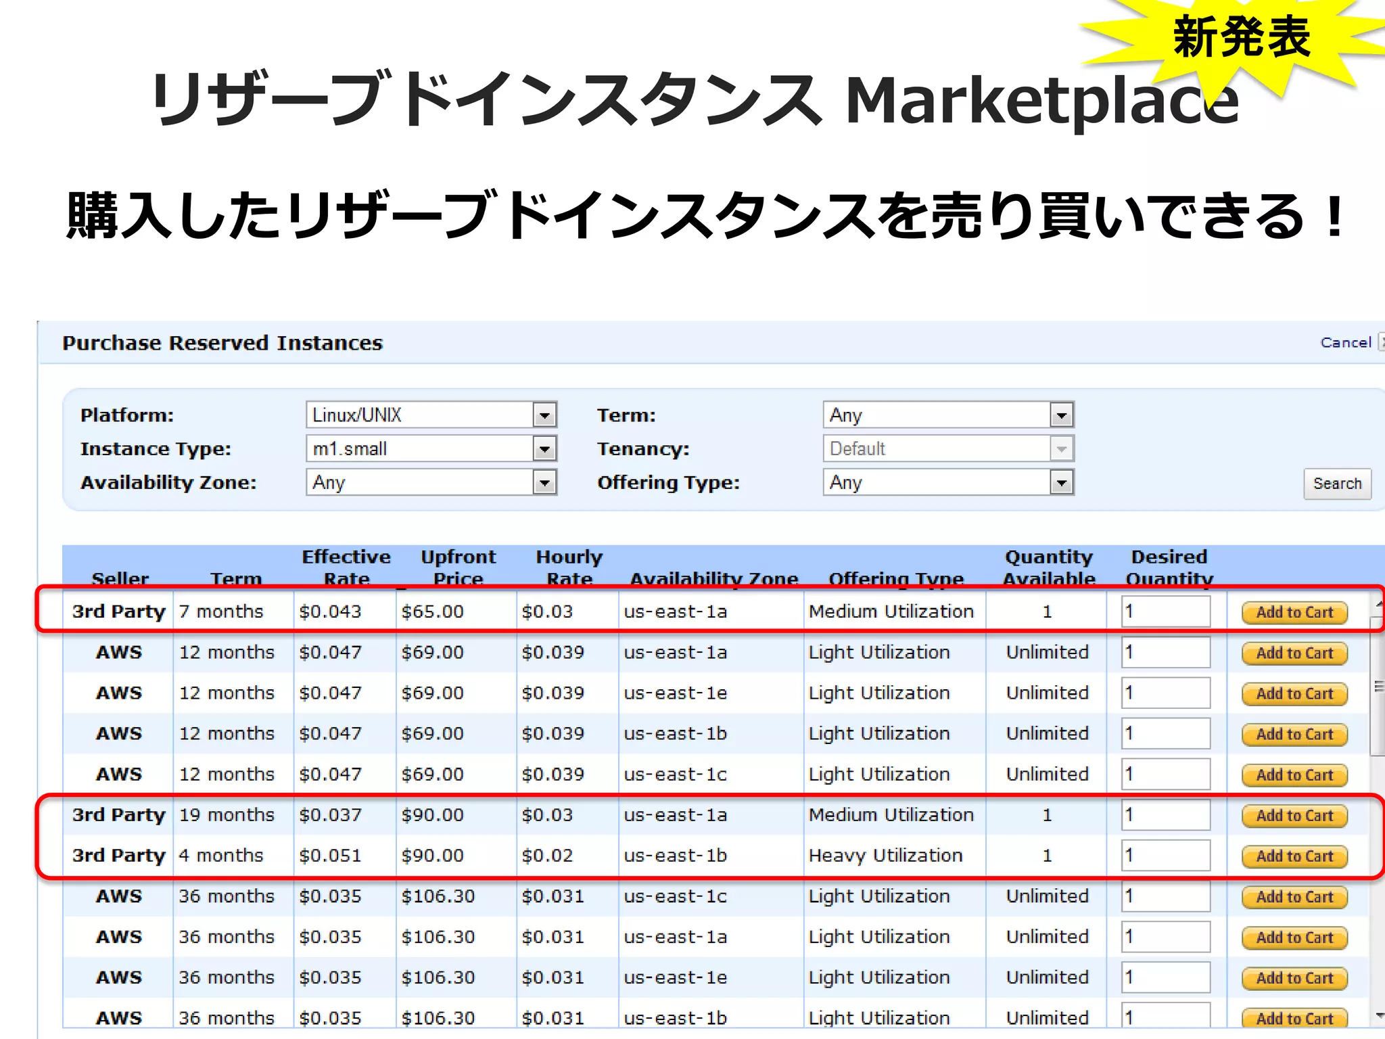Click the '$0.037' effective rate cell
The height and width of the screenshot is (1039, 1385).
coord(344,814)
